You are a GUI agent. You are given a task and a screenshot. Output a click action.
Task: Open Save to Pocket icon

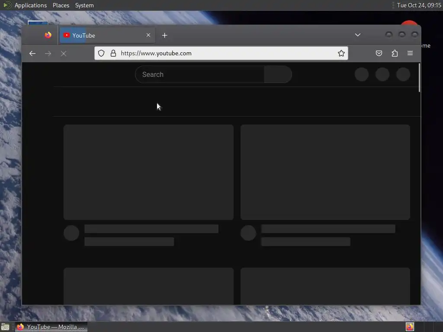(379, 53)
